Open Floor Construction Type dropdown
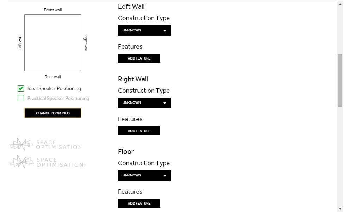 [x=144, y=175]
